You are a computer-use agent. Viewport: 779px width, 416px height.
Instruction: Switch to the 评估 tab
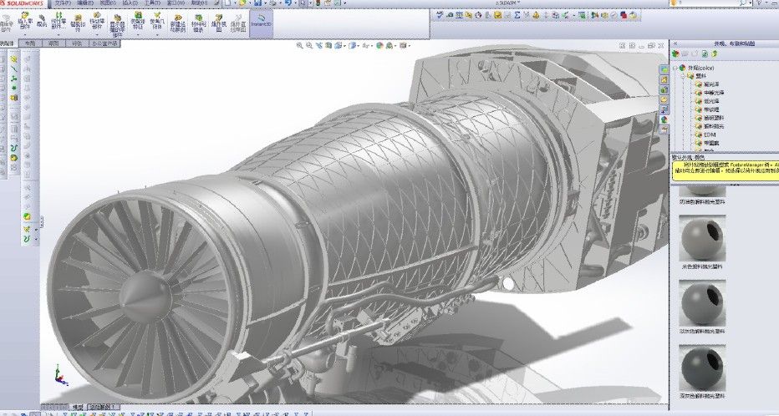pos(77,43)
